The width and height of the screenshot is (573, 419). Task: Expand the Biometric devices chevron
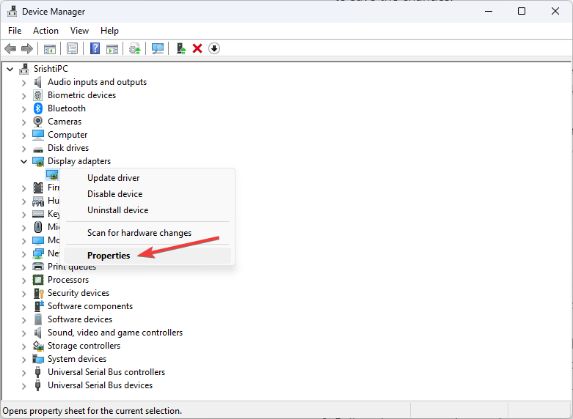(x=24, y=96)
